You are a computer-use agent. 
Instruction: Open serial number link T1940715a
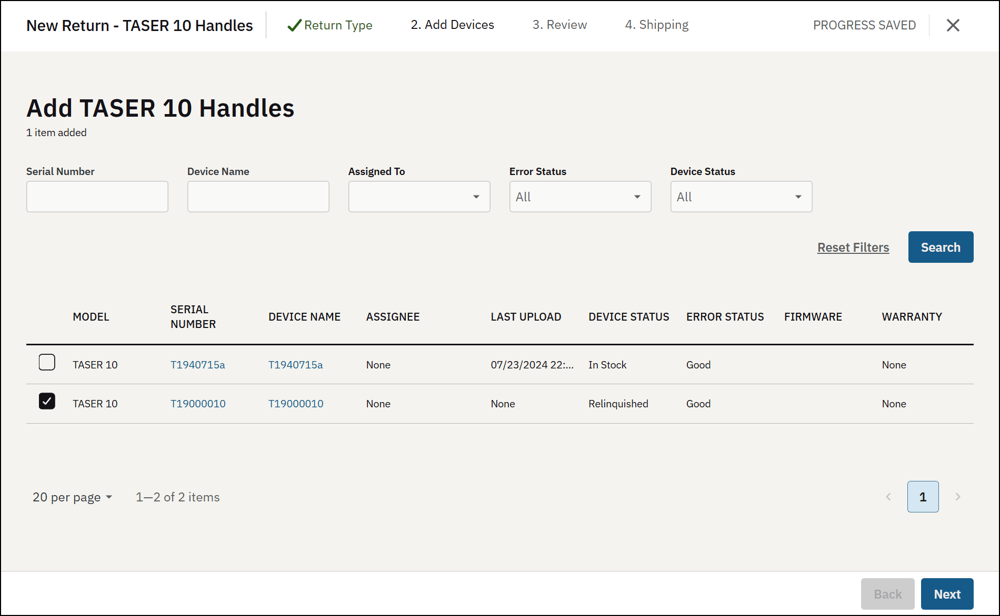tap(197, 365)
